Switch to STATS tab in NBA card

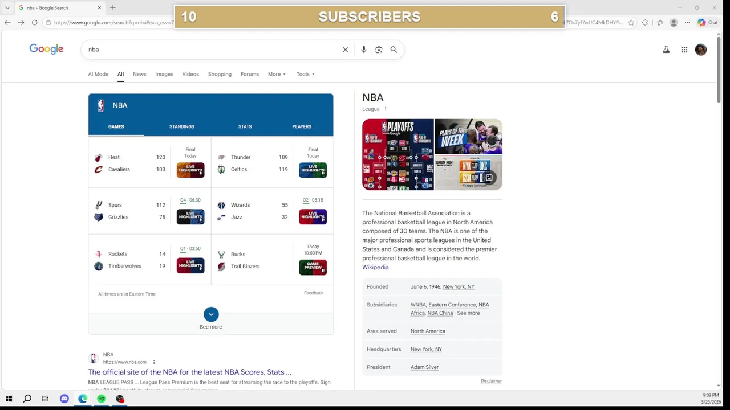(245, 126)
